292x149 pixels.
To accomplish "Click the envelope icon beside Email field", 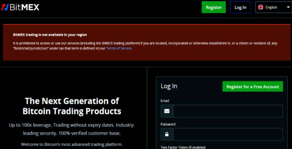I will click(167, 111).
